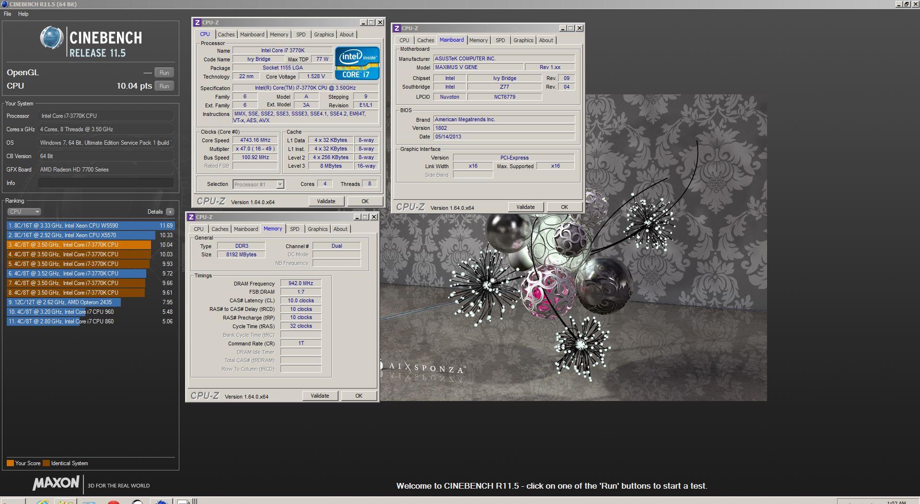Switch to SPD tab in CPU-Z Mainboard window
This screenshot has height=504, width=920.
click(500, 40)
